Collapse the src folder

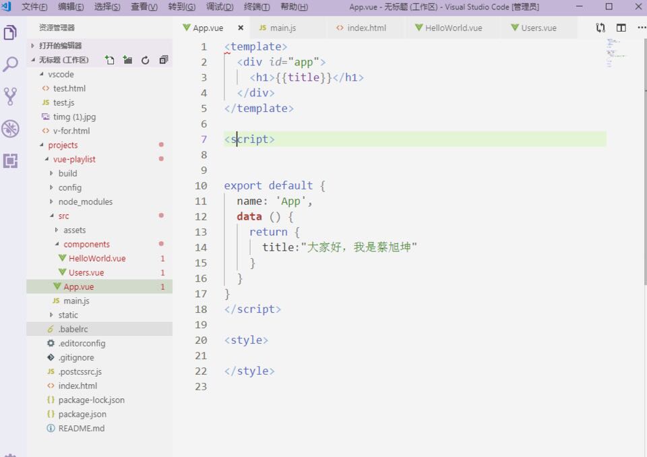[x=63, y=216]
